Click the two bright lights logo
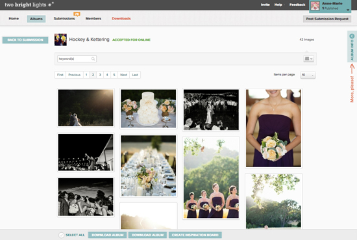The height and width of the screenshot is (240, 357). pos(29,5)
